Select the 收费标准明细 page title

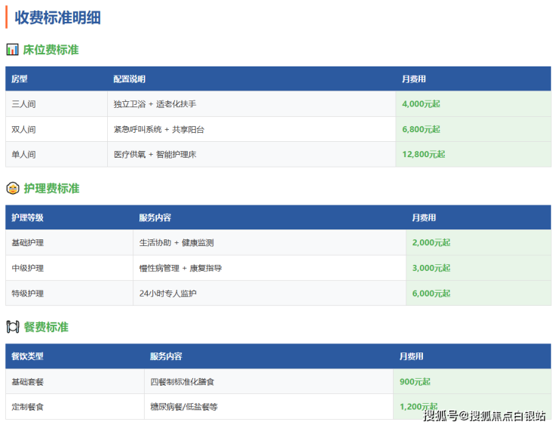tap(57, 17)
